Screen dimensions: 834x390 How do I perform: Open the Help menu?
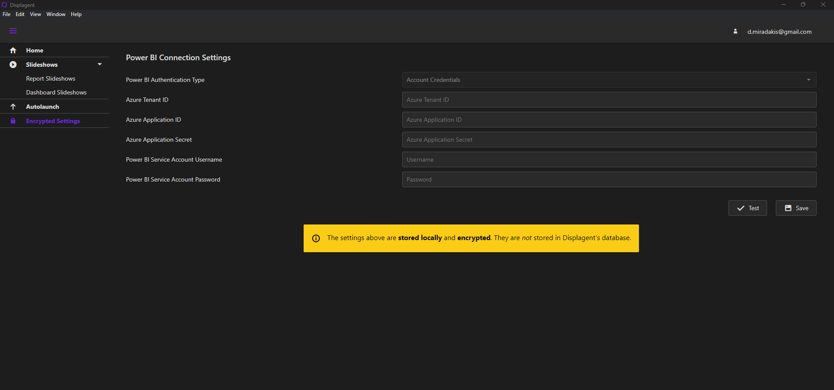[76, 14]
